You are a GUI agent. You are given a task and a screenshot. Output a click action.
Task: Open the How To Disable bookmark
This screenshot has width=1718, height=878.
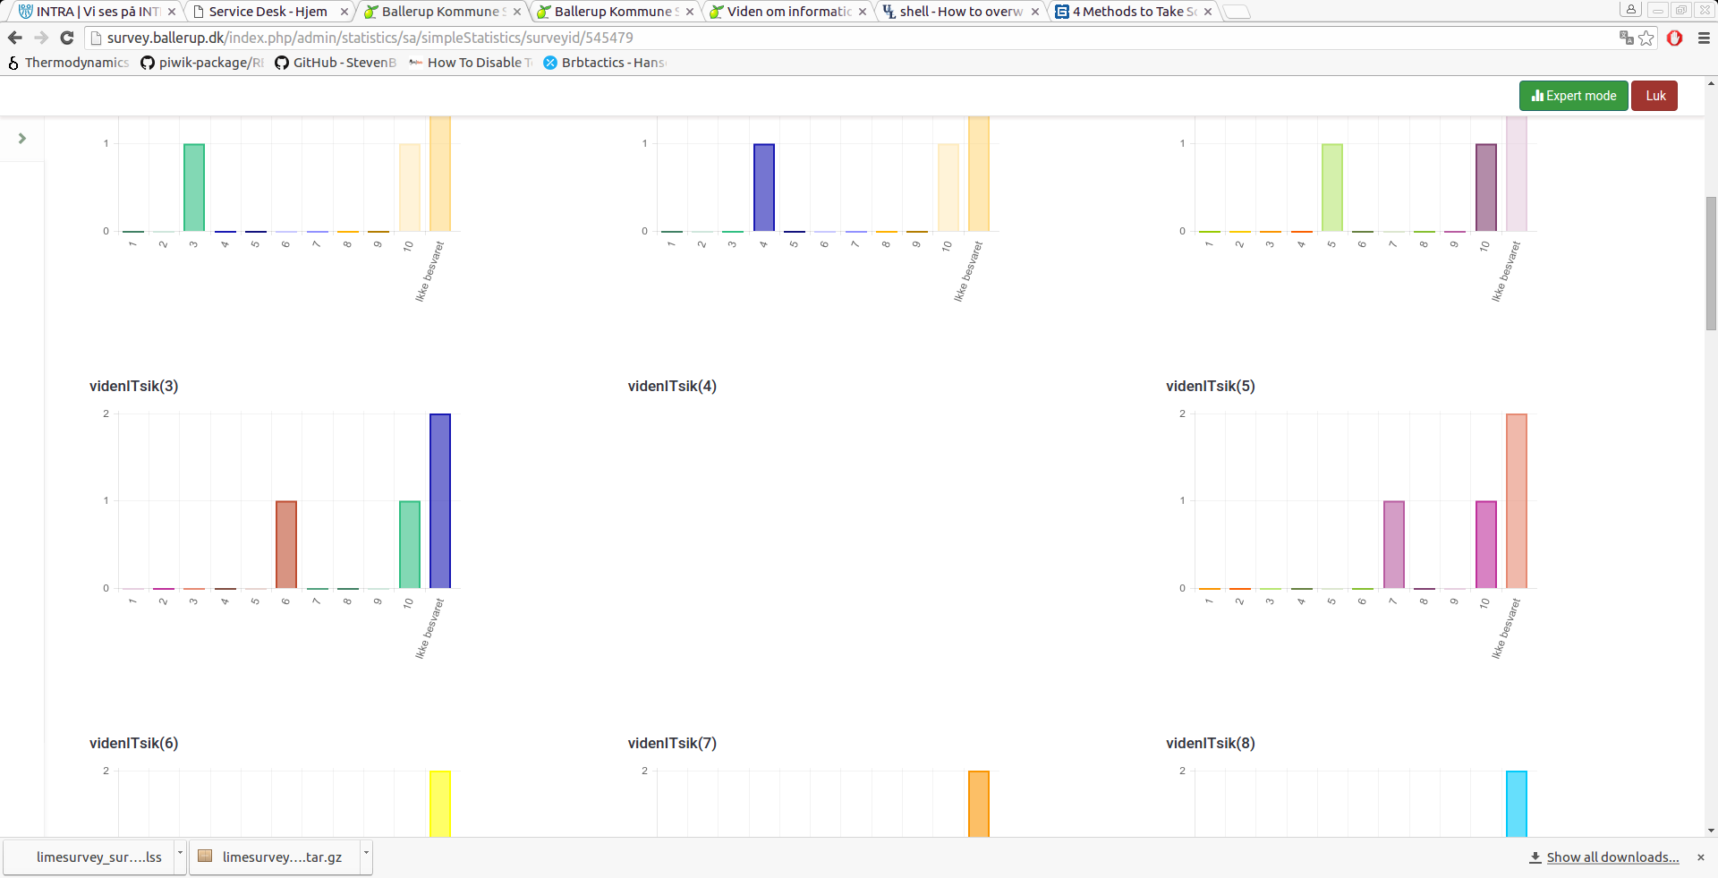pyautogui.click(x=471, y=63)
